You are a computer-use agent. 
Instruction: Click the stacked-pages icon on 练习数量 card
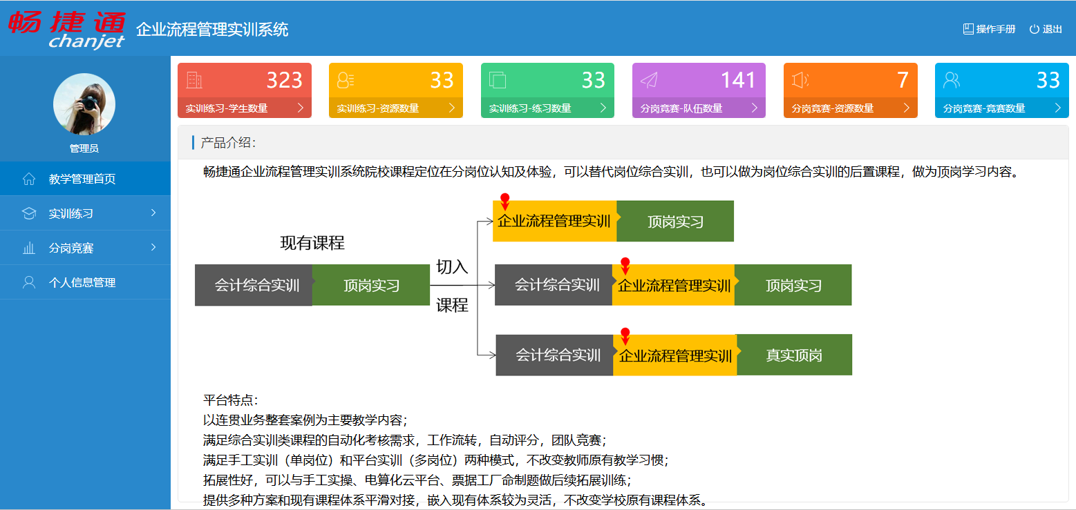498,81
